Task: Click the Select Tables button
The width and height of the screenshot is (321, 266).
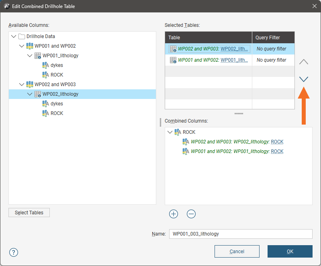Action: coord(29,212)
